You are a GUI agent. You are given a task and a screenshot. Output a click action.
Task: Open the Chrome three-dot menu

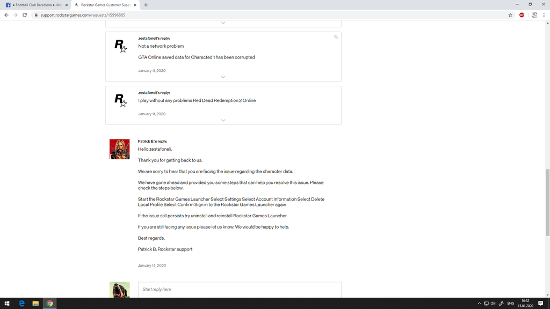pos(544,15)
